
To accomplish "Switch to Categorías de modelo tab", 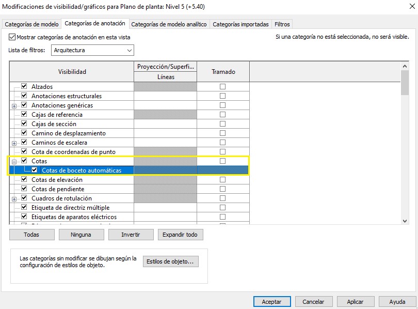I will coord(31,24).
